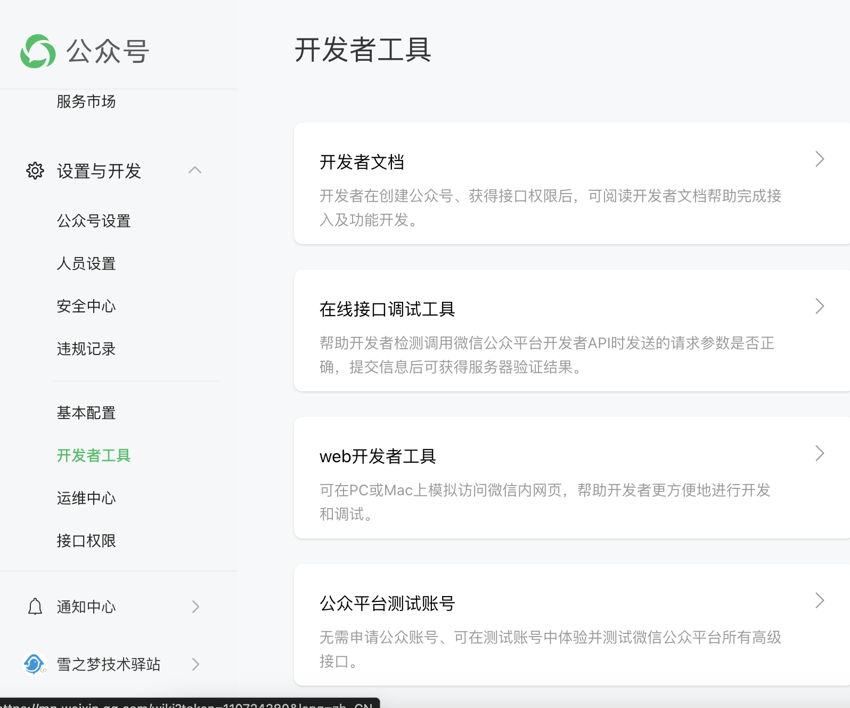Click the 设置与开发 section label
Screen dimensions: 850x708
click(99, 171)
